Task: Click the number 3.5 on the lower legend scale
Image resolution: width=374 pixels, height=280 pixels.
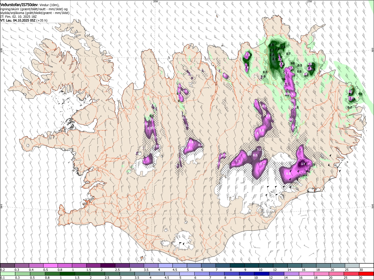Action: click(136, 278)
